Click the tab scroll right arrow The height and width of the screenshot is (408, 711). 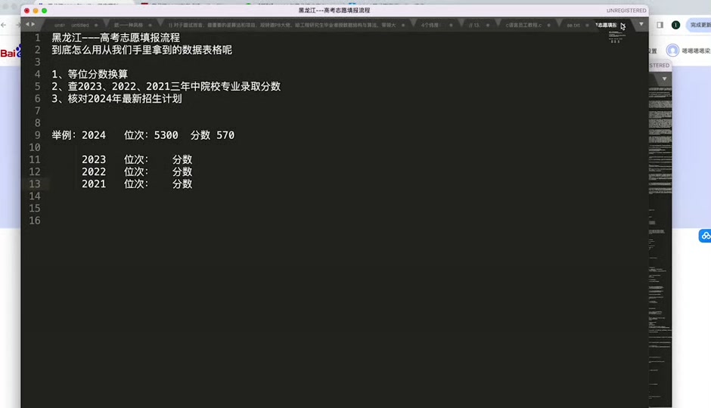coord(33,25)
